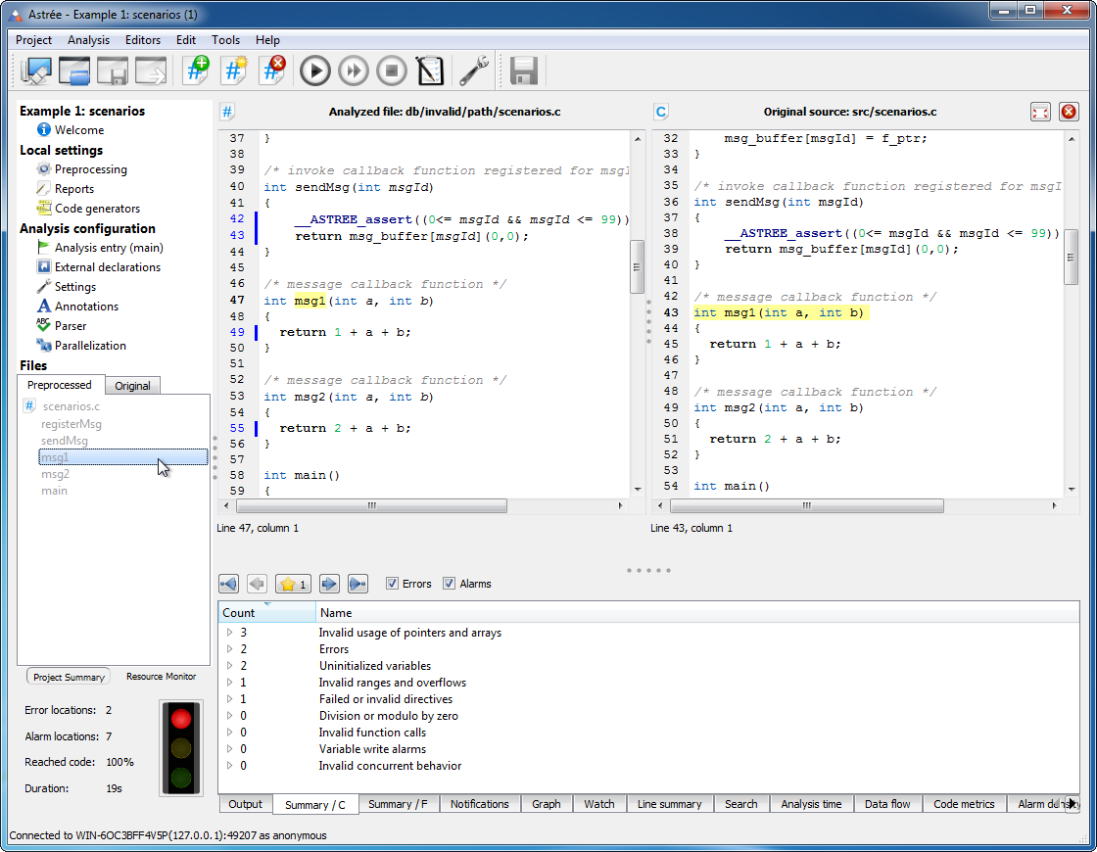Click the hash icon beside Analyzed file header
The width and height of the screenshot is (1097, 852).
(227, 112)
